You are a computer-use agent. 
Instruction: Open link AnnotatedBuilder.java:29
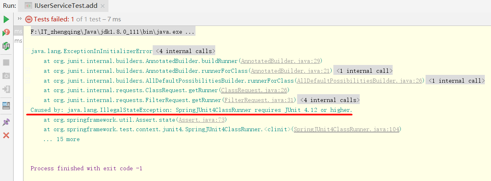(280, 61)
